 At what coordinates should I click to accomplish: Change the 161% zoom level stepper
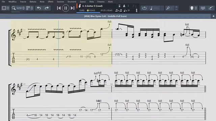pyautogui.click(x=24, y=8)
